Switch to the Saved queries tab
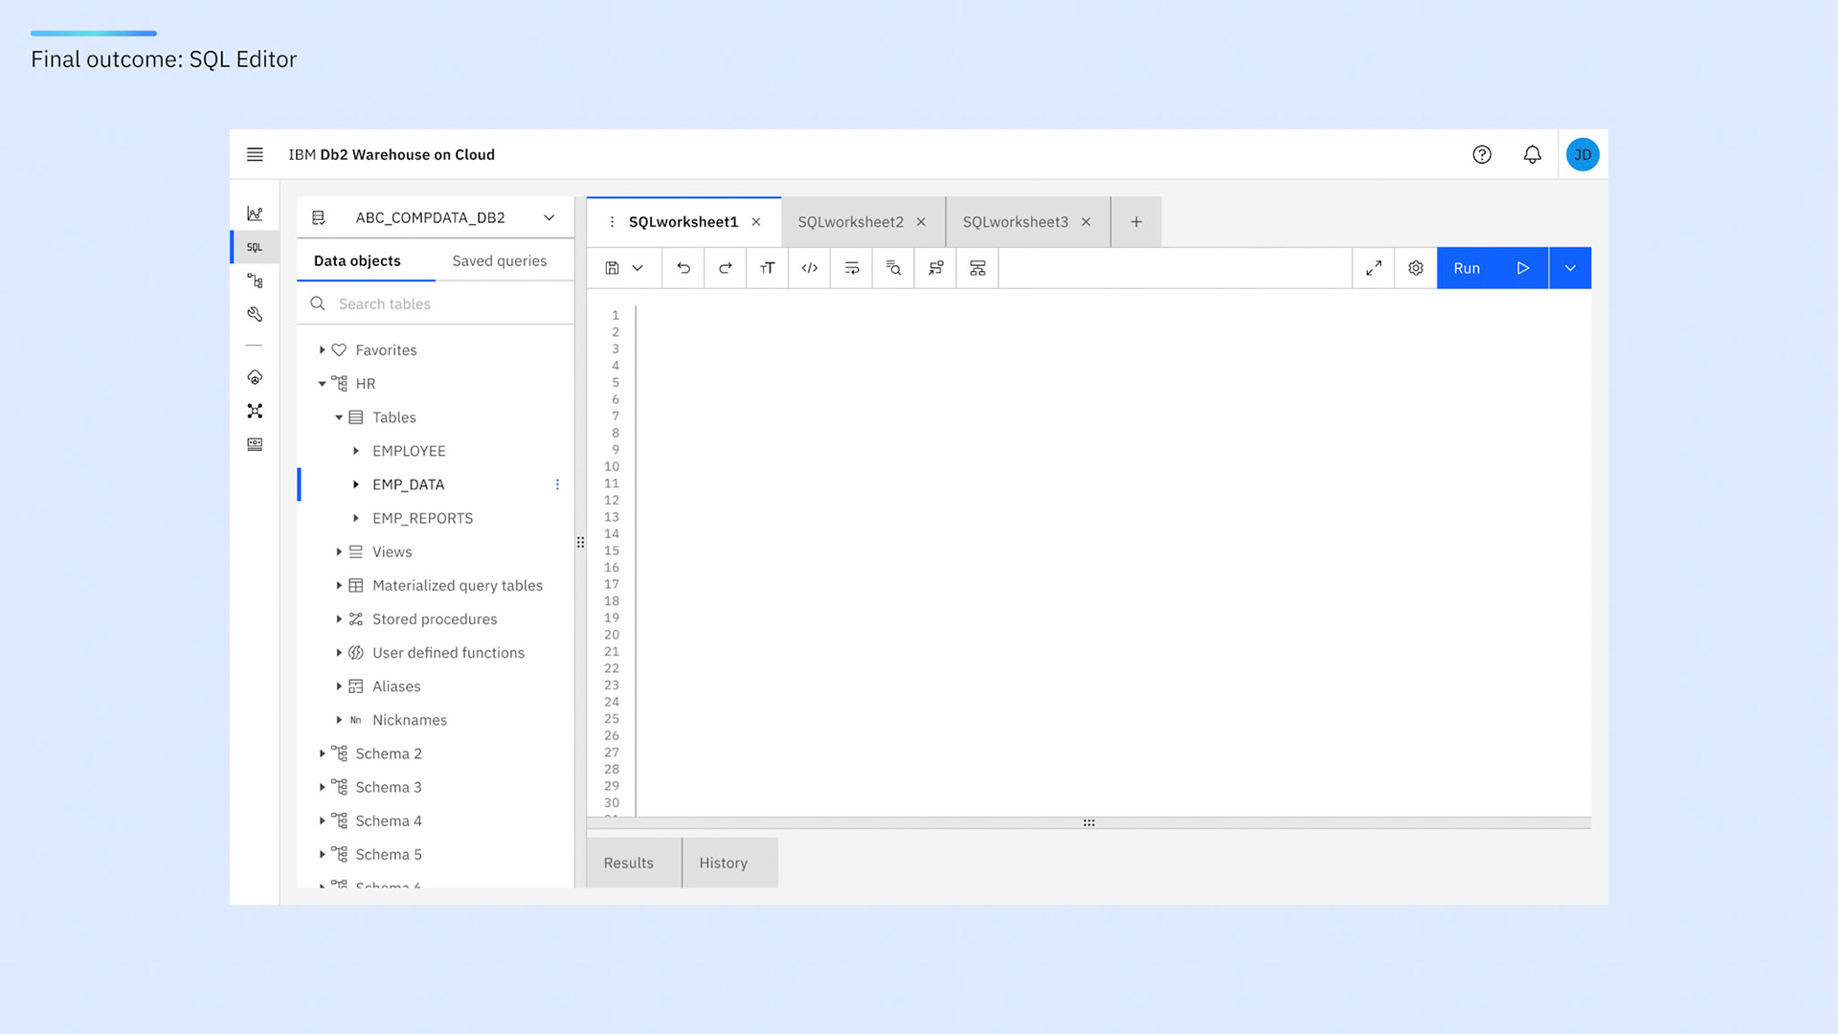This screenshot has height=1034, width=1838. (499, 259)
